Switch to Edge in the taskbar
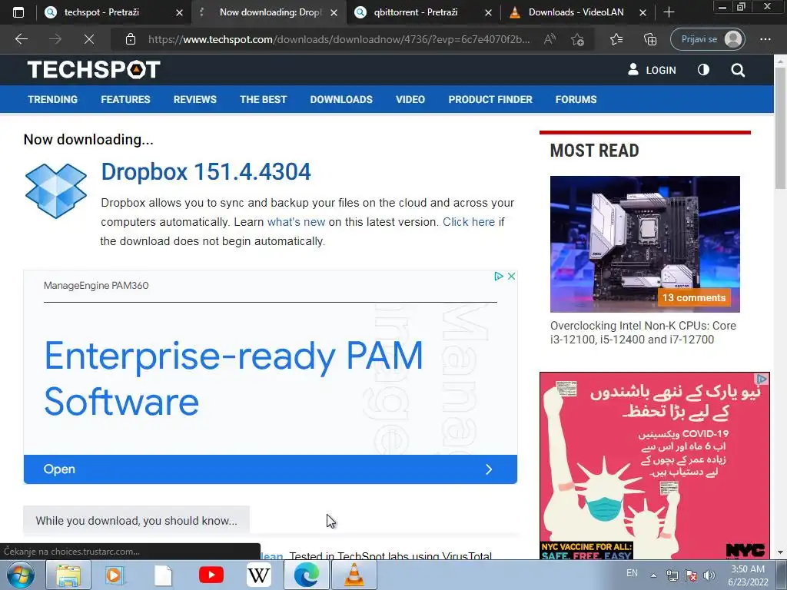Screen dimensions: 787x590 coord(307,575)
